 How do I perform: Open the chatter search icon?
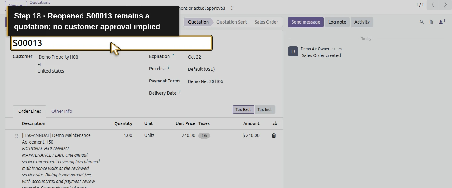pyautogui.click(x=422, y=22)
